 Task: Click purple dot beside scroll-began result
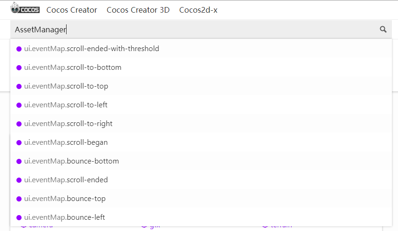(19, 142)
